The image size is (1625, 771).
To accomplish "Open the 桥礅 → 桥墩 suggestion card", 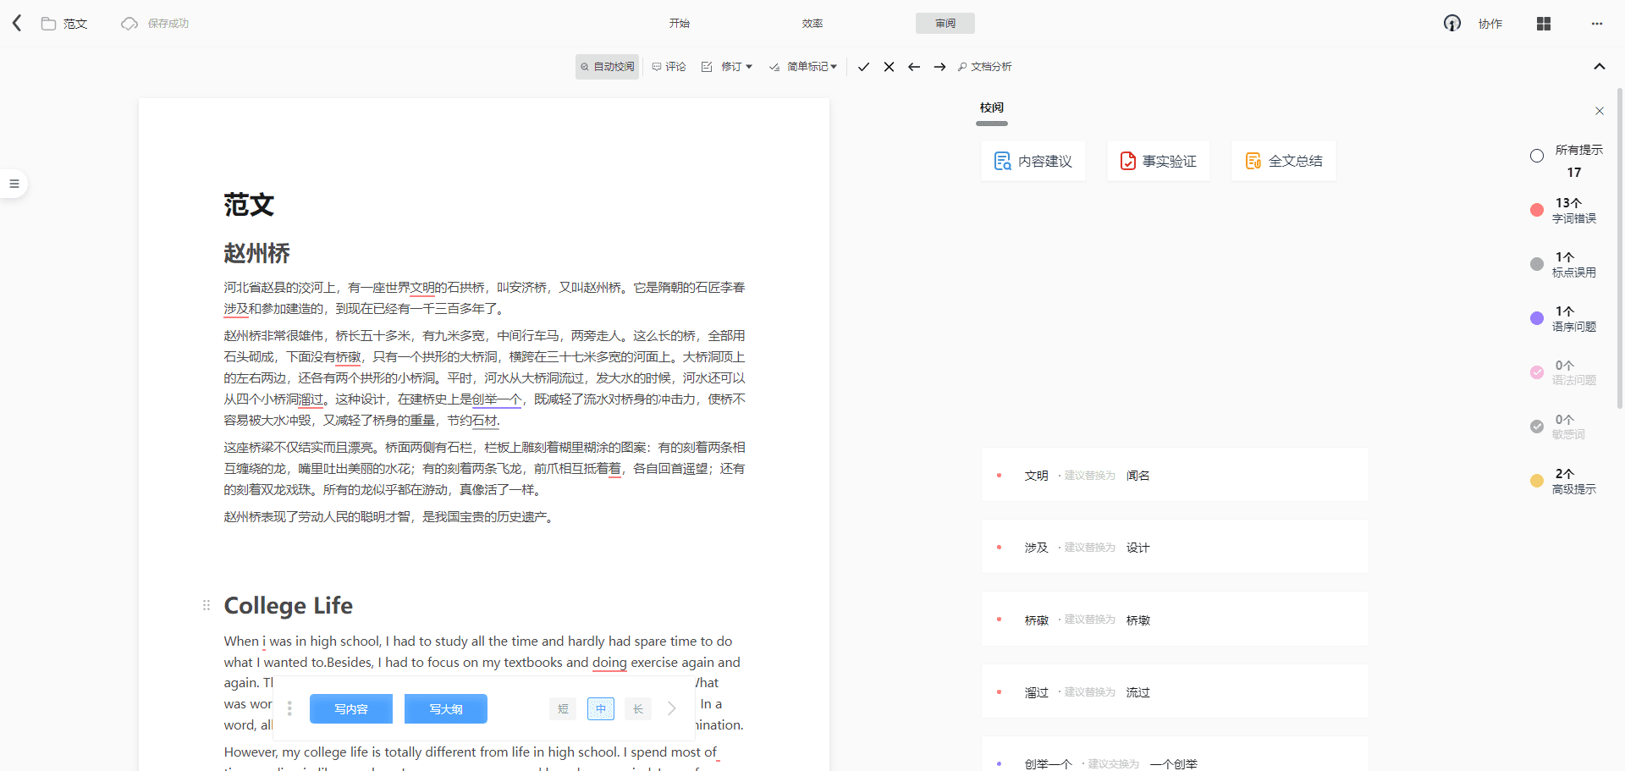I will [1175, 620].
